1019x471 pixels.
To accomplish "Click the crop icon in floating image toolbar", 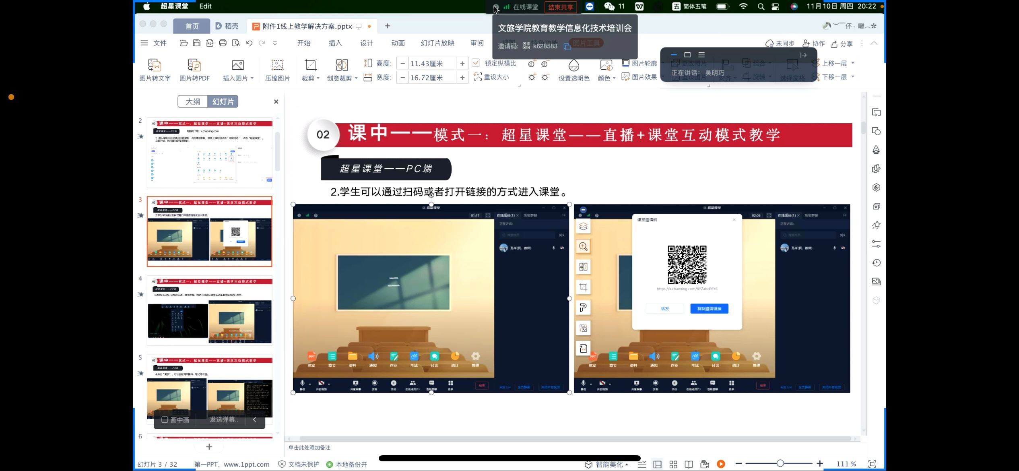I will pos(583,287).
